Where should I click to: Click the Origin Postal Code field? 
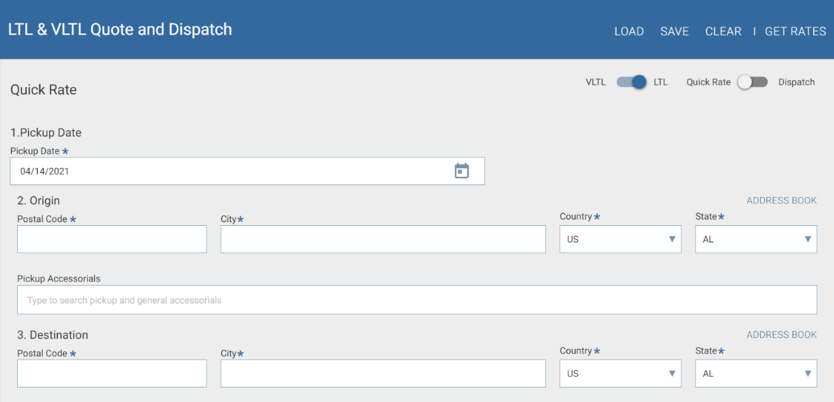(112, 239)
